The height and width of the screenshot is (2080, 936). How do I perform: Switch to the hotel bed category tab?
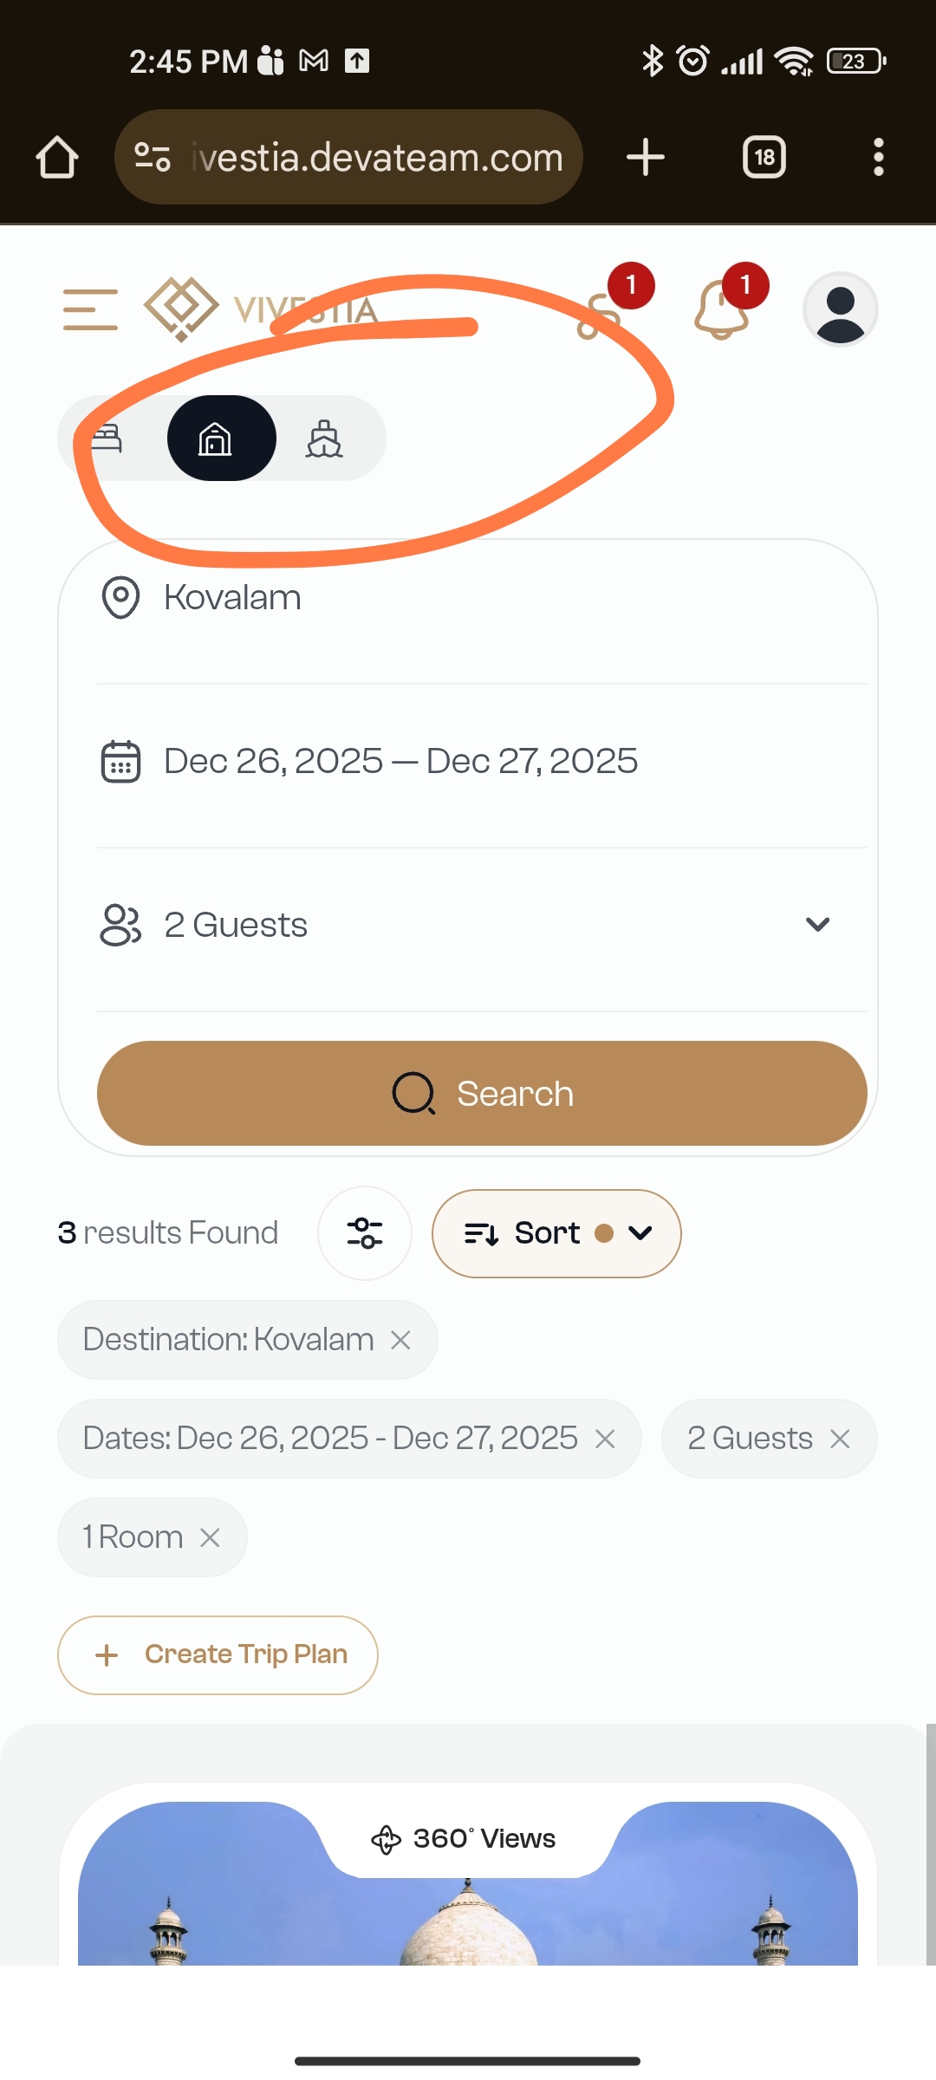107,439
